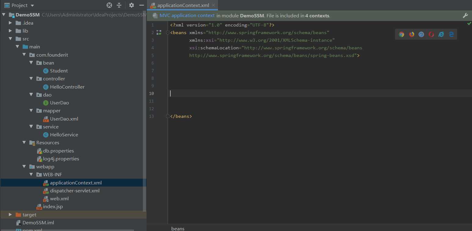This screenshot has height=231, width=472.
Task: Open preview in Edge browser icon
Action: coord(451,34)
